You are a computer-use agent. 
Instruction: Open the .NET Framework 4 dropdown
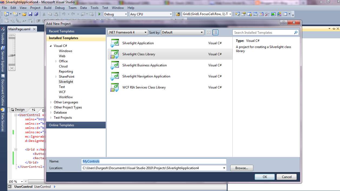(x=128, y=32)
